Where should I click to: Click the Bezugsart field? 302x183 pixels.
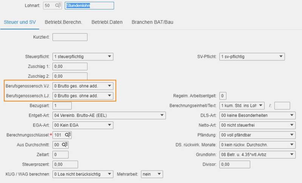click(62, 106)
